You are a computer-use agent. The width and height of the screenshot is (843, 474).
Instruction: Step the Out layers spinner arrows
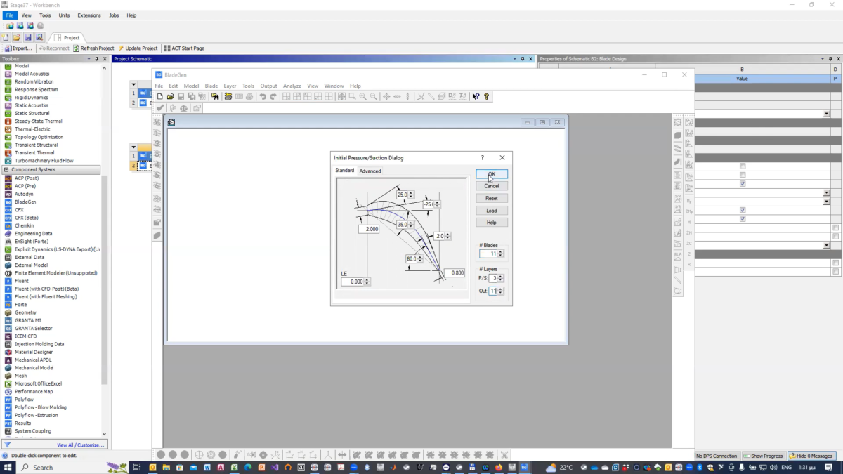click(x=500, y=291)
